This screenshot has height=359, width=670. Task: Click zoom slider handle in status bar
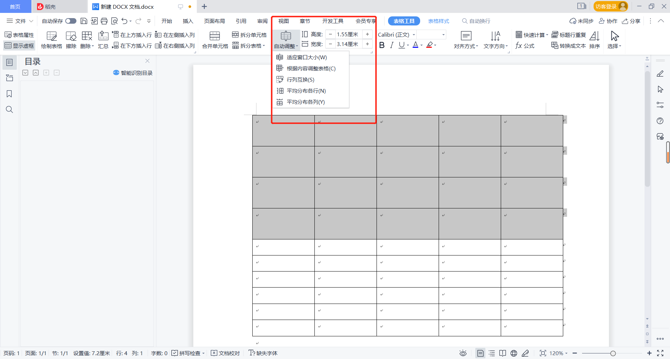613,353
